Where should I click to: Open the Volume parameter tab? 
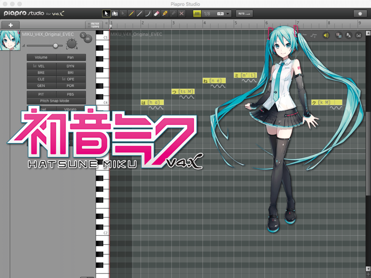pyautogui.click(x=41, y=57)
